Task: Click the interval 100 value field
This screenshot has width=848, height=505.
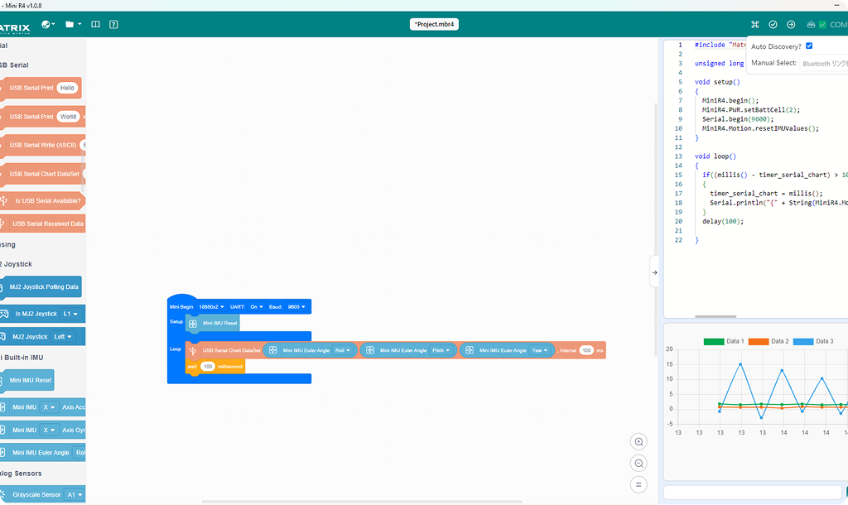Action: click(x=586, y=350)
